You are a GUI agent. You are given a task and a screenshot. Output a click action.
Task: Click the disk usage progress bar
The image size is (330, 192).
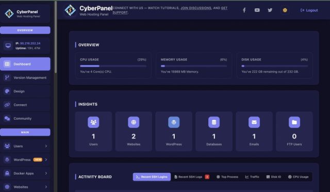point(275,66)
